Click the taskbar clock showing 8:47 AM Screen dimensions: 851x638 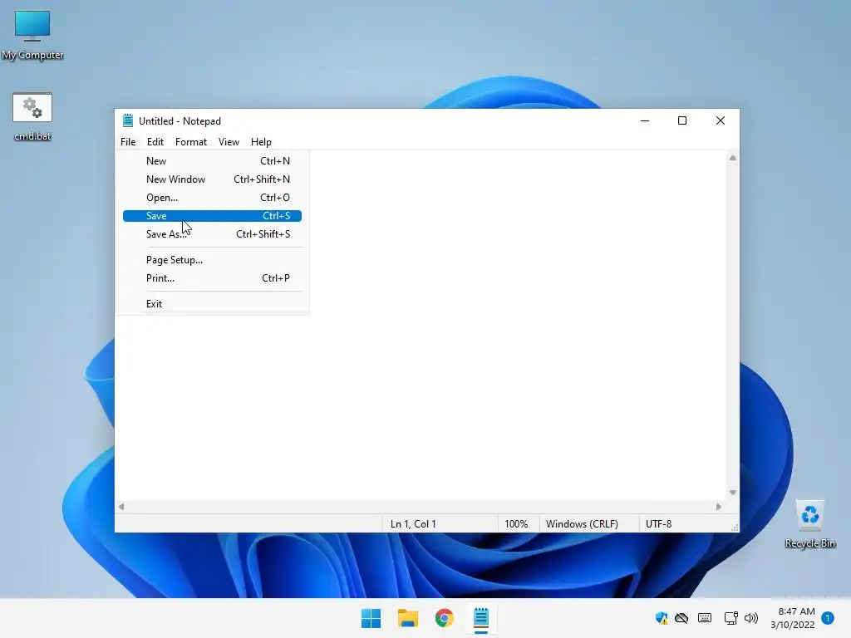pyautogui.click(x=793, y=618)
